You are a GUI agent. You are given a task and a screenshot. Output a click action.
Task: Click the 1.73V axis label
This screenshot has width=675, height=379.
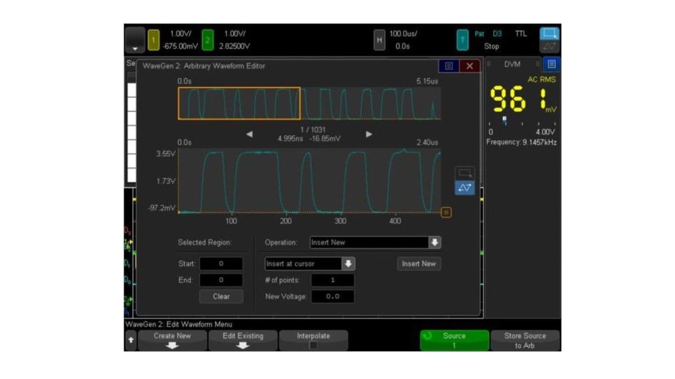pyautogui.click(x=166, y=181)
